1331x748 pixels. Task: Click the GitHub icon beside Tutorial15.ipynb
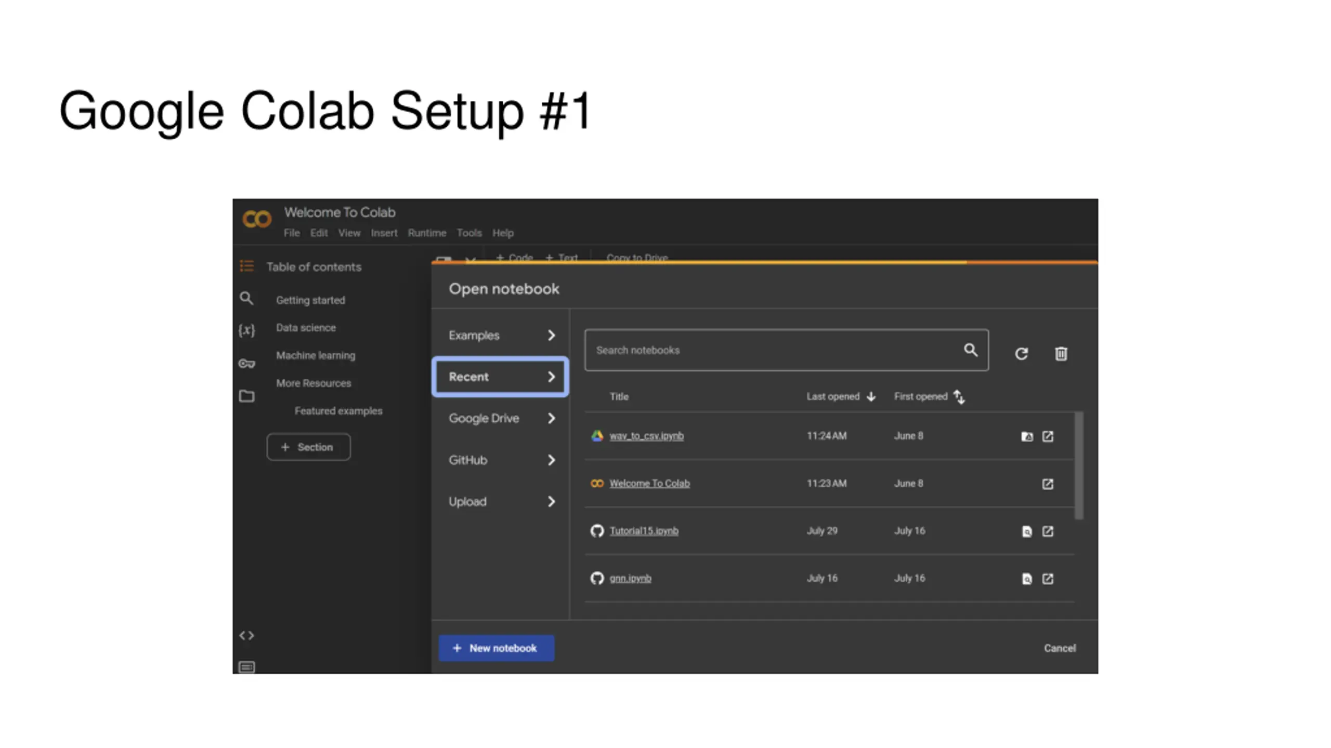click(x=597, y=531)
